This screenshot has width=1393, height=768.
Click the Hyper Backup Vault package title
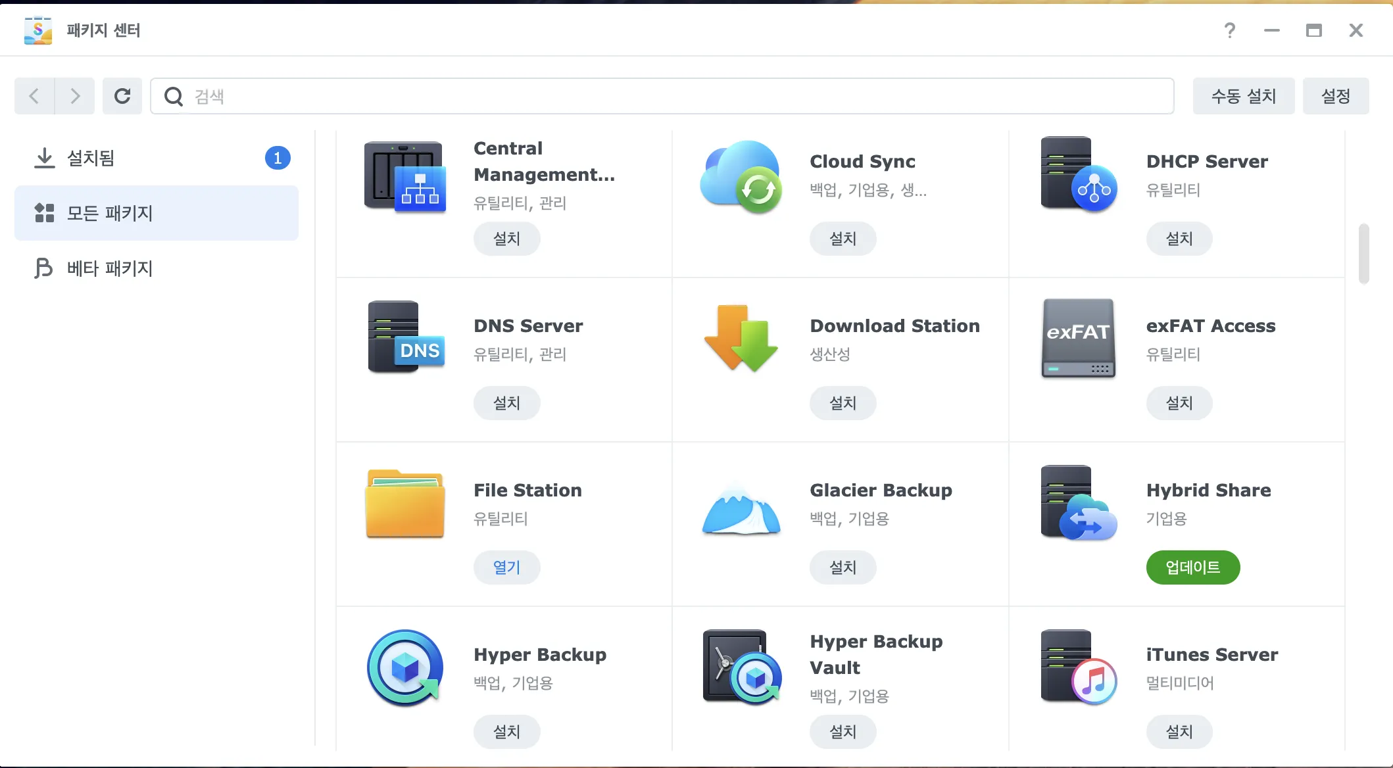[x=876, y=655]
